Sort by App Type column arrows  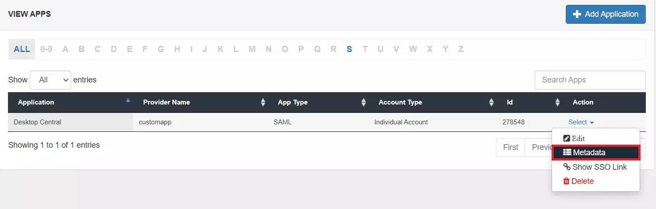(x=364, y=102)
